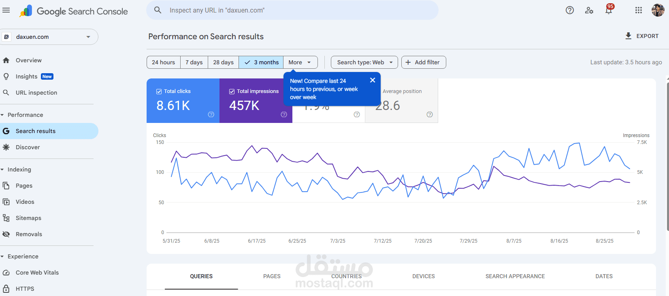The image size is (669, 296).
Task: Switch to the PAGES tab
Action: coord(272,277)
